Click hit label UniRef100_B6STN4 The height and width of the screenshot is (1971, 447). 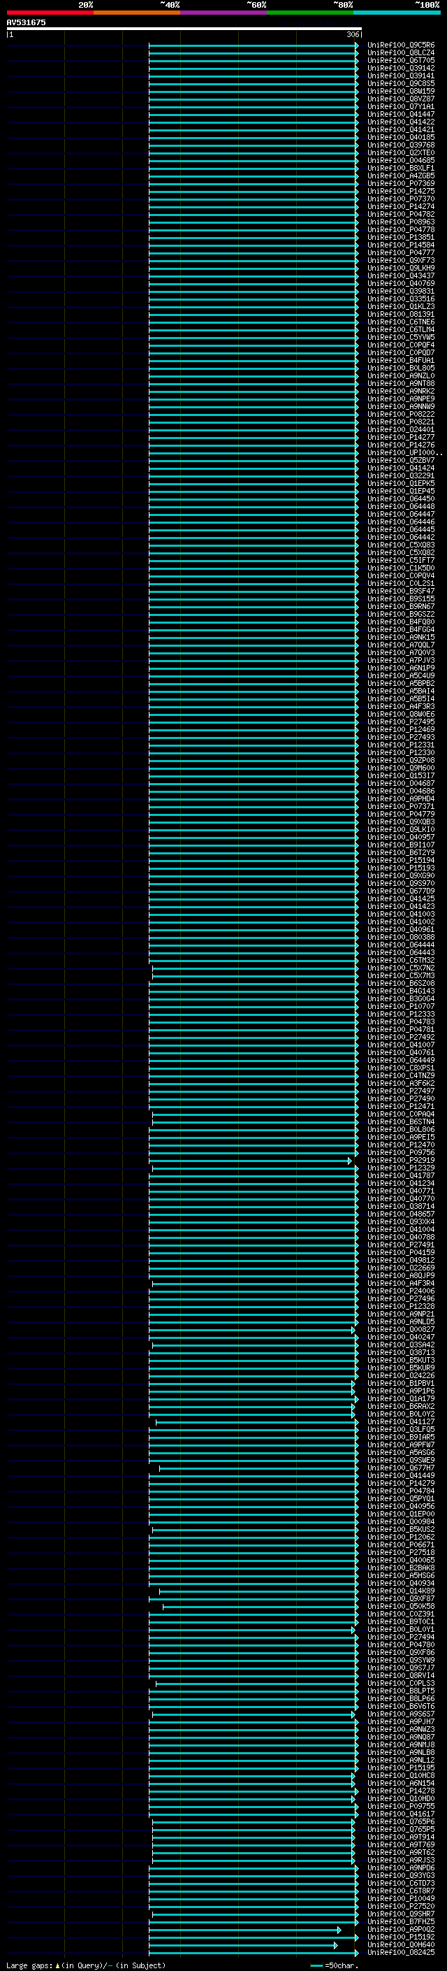click(401, 1121)
